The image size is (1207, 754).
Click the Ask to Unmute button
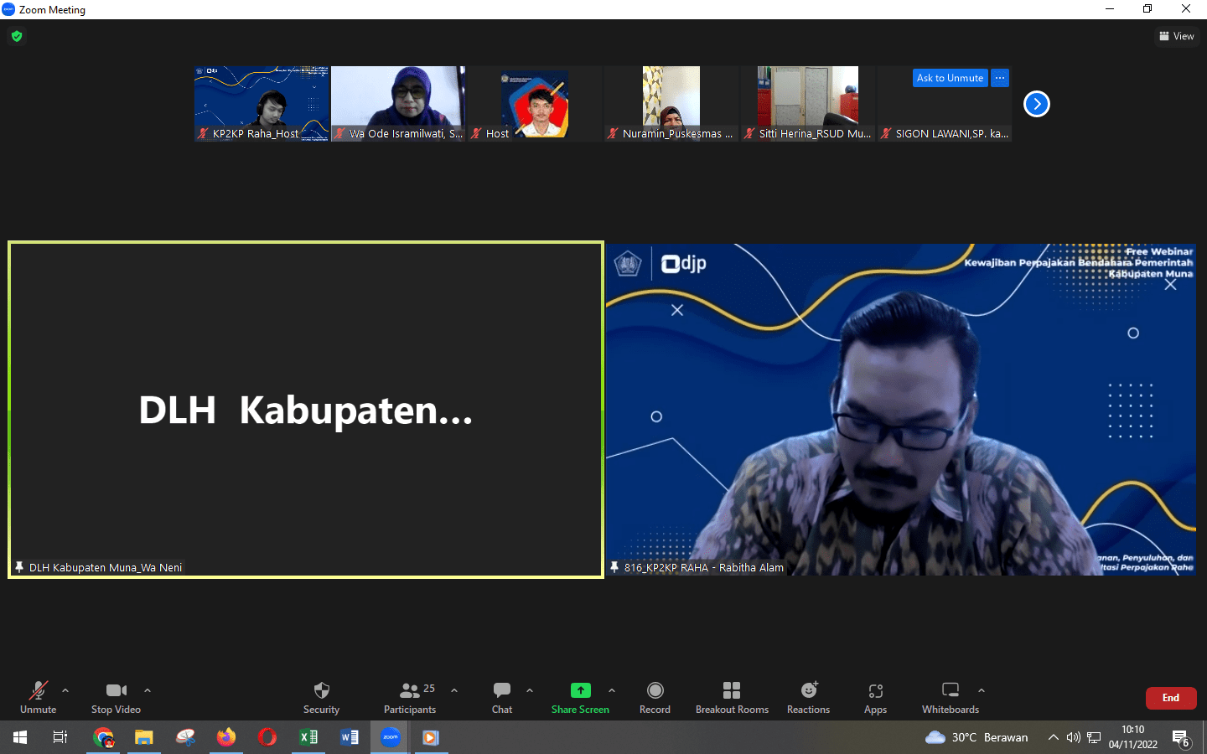pyautogui.click(x=950, y=78)
